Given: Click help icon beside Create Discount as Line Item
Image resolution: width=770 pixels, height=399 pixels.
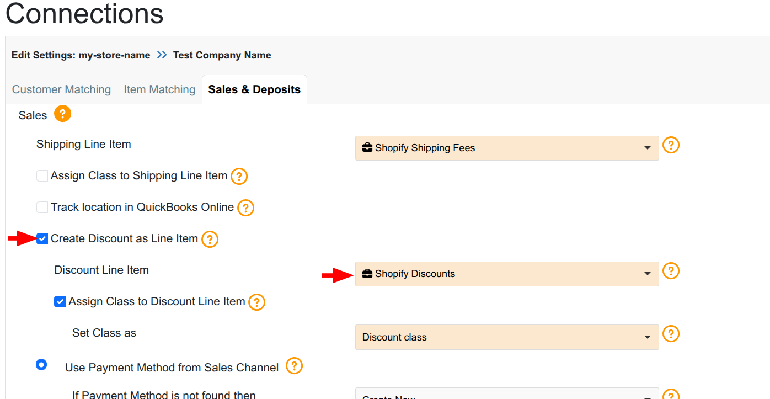Looking at the screenshot, I should pos(210,240).
